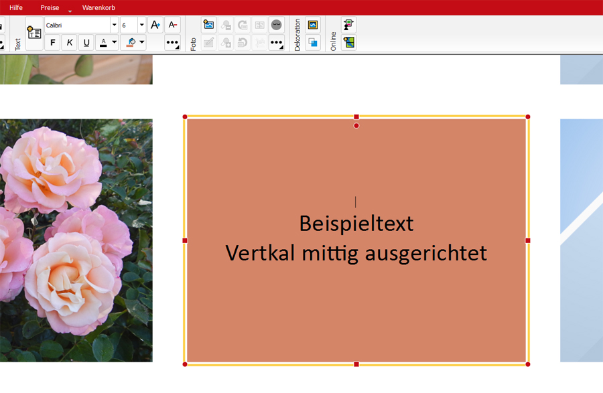Insert an online map
Image resolution: width=603 pixels, height=393 pixels.
[348, 42]
